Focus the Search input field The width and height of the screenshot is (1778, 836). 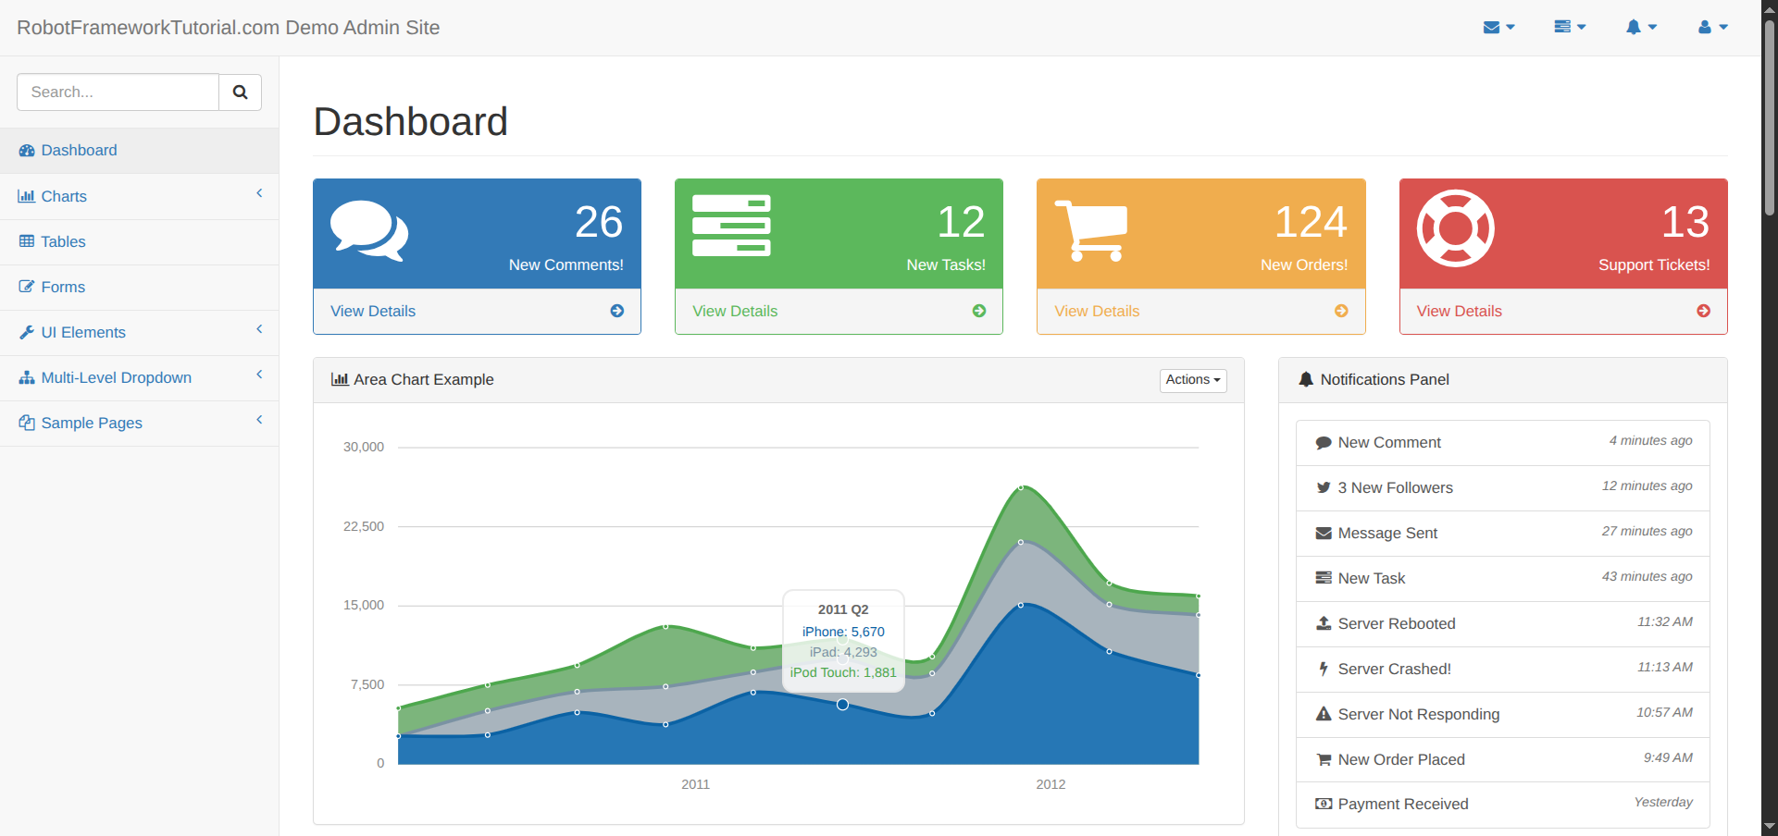[x=118, y=92]
